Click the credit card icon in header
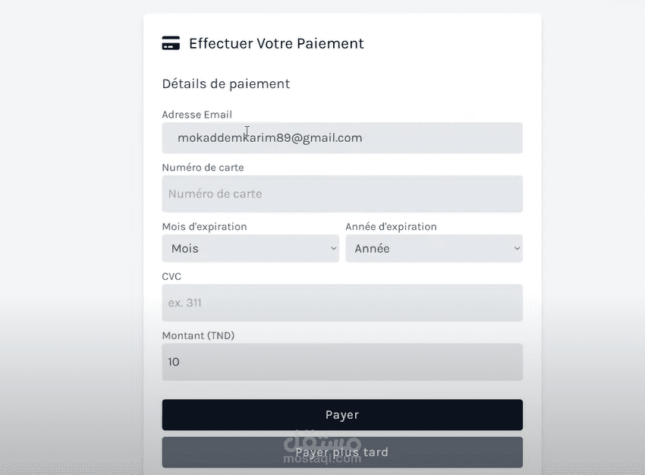645x475 pixels. 171,43
